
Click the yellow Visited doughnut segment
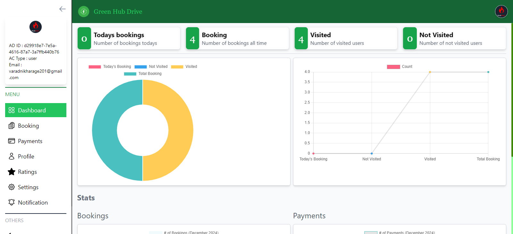[181, 130]
